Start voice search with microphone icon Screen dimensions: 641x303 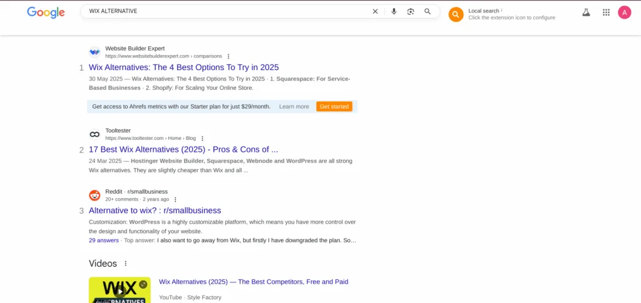[x=394, y=11]
